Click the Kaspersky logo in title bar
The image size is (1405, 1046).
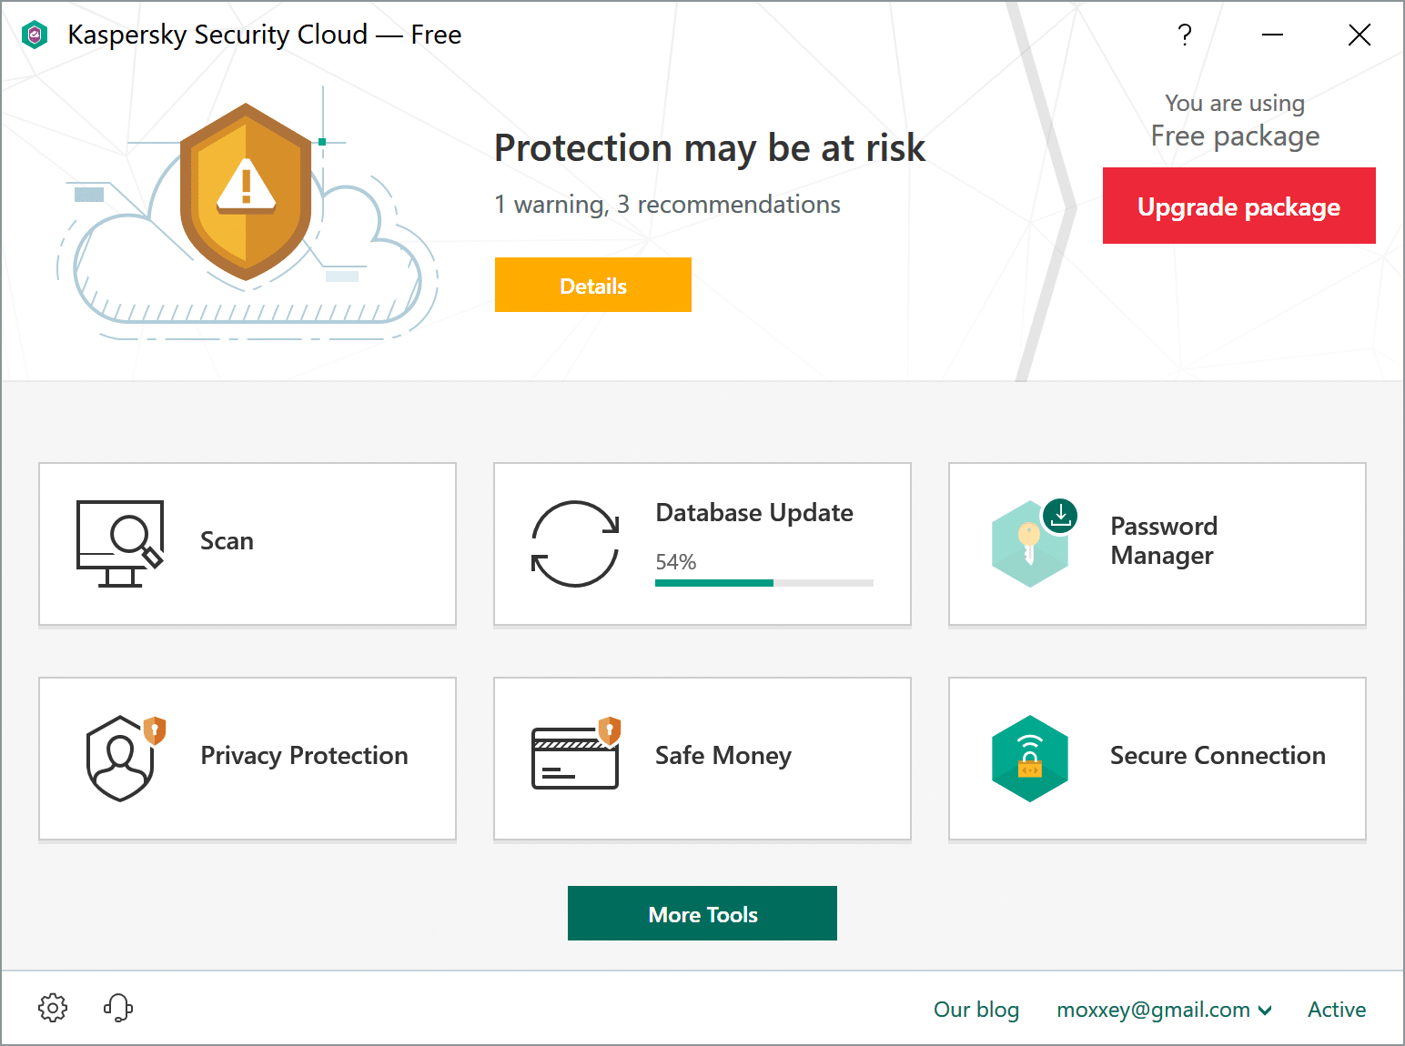pyautogui.click(x=35, y=35)
